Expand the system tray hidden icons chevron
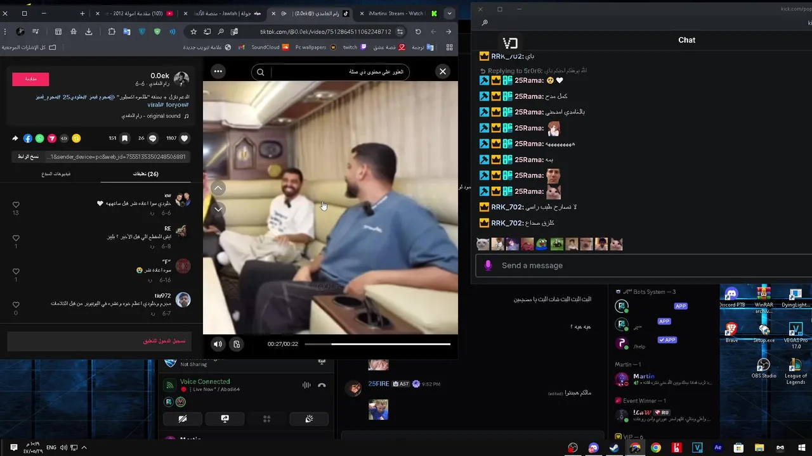The width and height of the screenshot is (812, 456). pos(84,448)
